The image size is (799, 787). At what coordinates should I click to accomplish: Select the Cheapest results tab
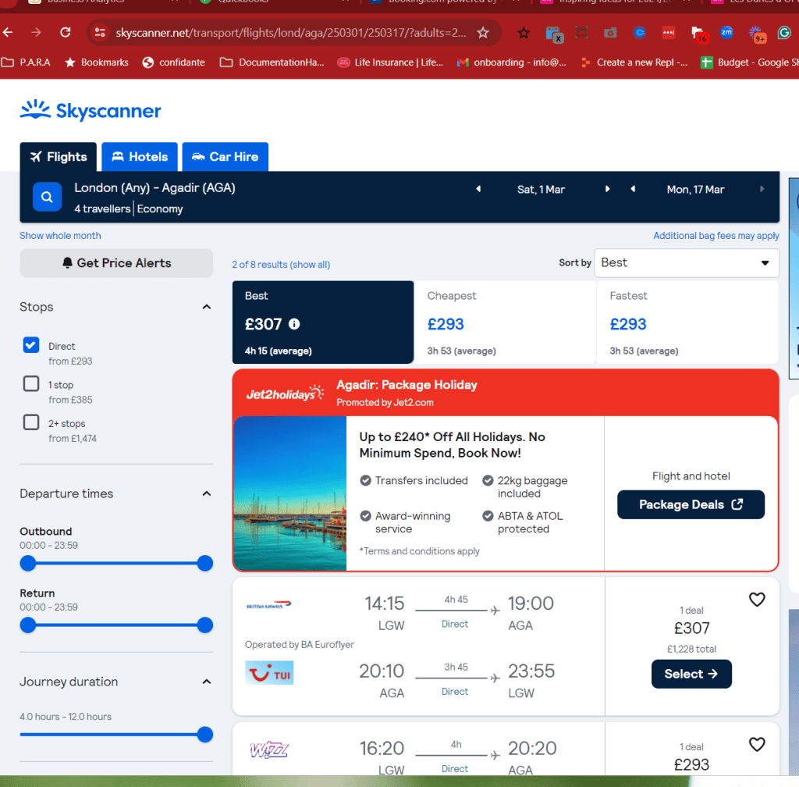(505, 322)
